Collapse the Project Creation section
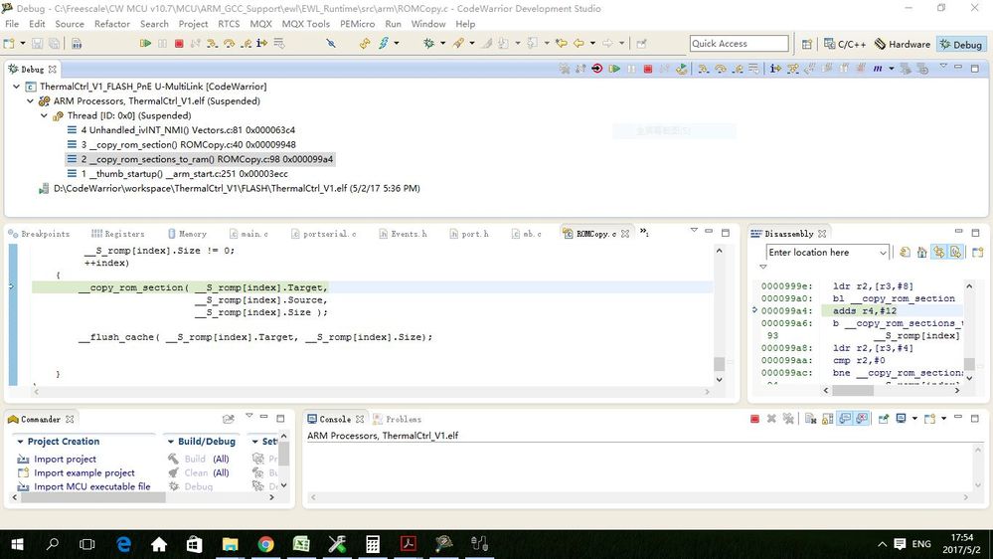Screen dimensions: 993x559 [20, 441]
